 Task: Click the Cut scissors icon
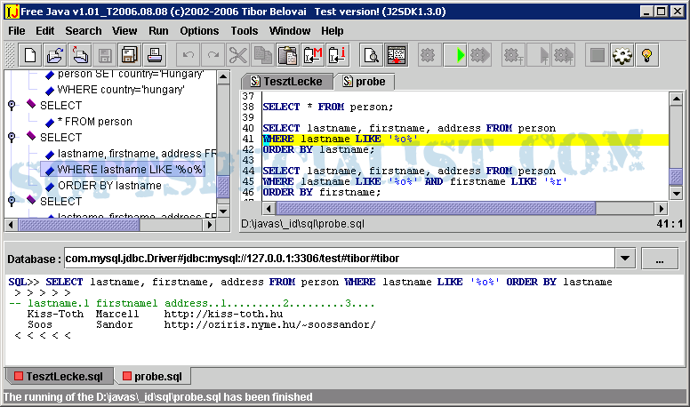(x=237, y=55)
